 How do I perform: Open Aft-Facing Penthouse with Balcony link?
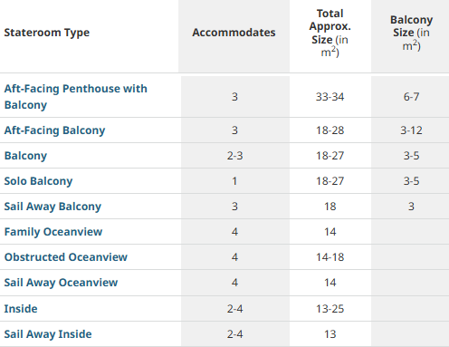(75, 97)
